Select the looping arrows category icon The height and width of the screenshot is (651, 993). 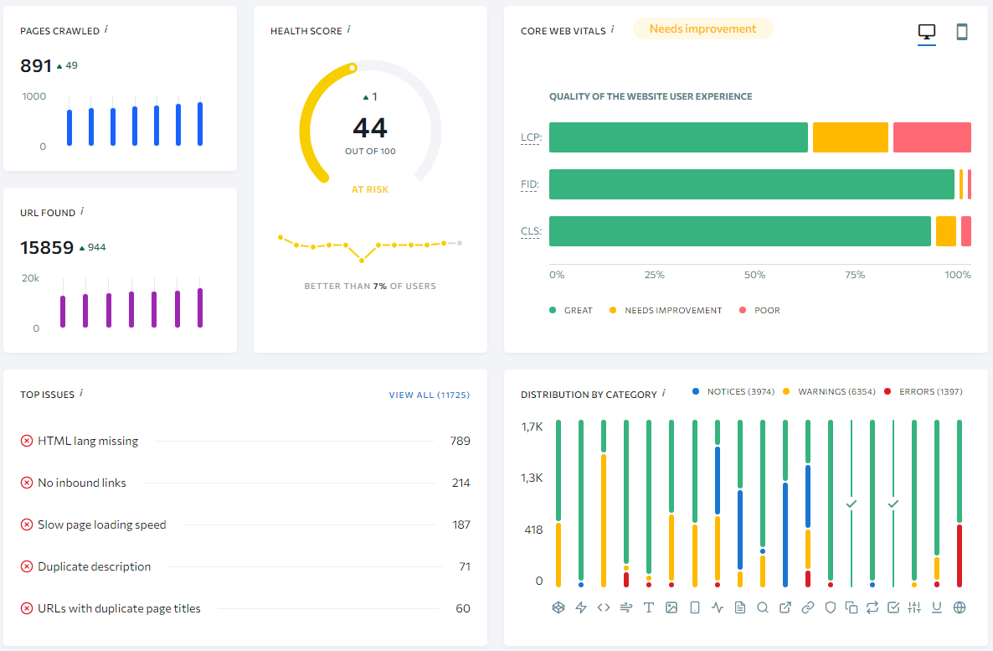pyautogui.click(x=872, y=607)
